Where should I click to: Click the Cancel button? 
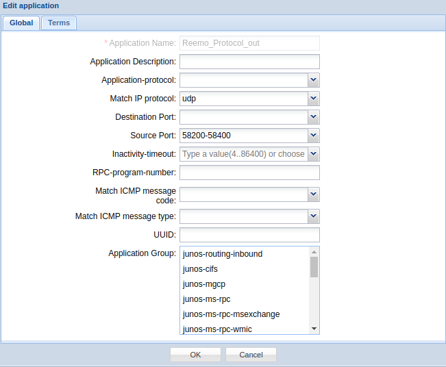pyautogui.click(x=251, y=355)
